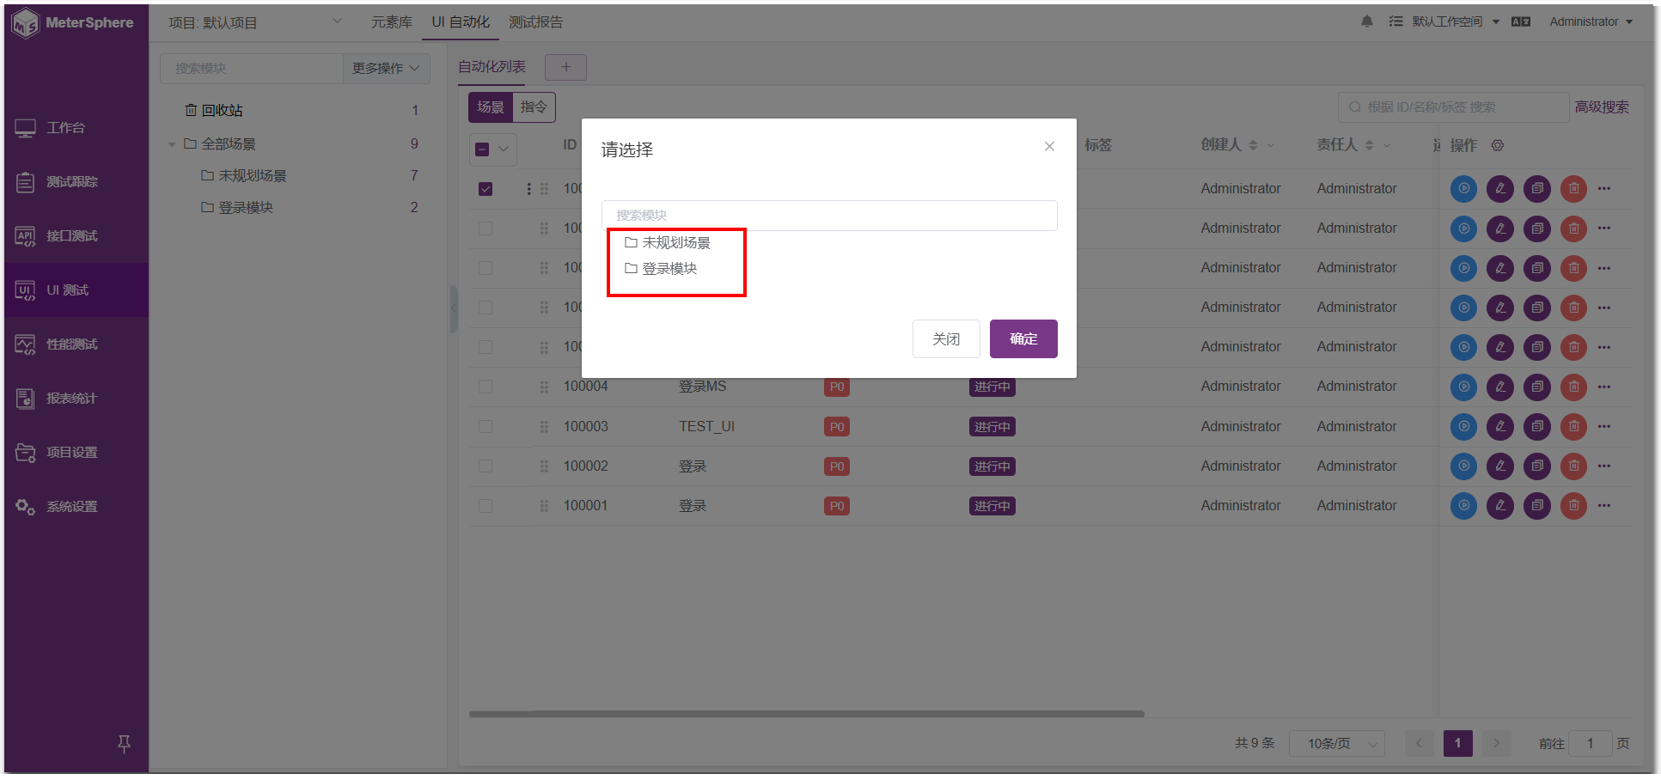Uncheck the first row's checked checkbox
1661x780 pixels.
coord(485,189)
